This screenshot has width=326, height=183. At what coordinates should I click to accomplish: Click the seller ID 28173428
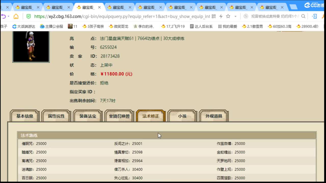[110, 56]
